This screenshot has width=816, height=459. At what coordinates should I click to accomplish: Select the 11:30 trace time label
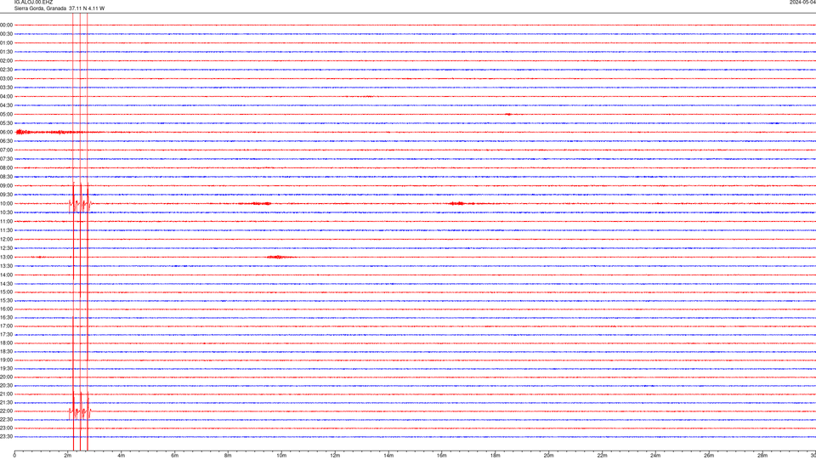6,230
